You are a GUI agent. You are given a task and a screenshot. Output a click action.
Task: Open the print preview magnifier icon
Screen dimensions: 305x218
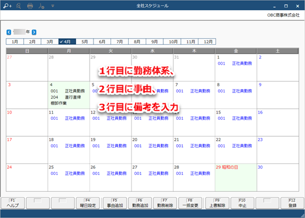click(19, 6)
